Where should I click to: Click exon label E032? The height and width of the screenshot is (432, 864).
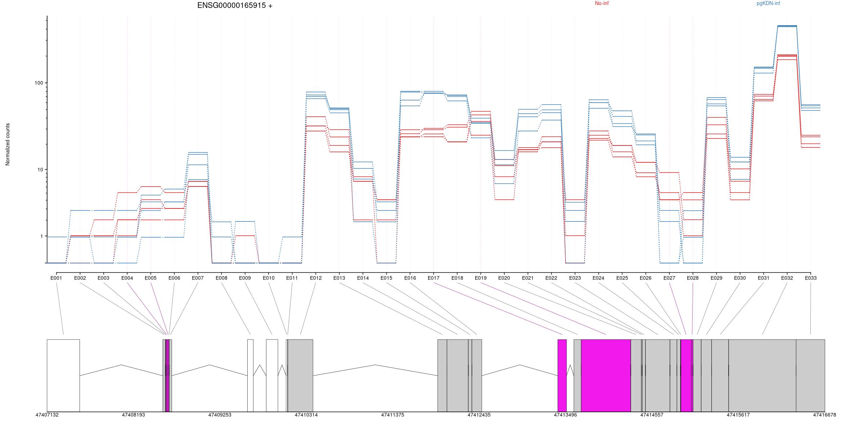(x=787, y=278)
